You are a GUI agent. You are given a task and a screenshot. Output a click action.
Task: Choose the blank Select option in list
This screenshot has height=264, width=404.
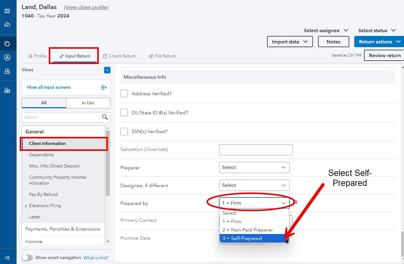(x=254, y=213)
